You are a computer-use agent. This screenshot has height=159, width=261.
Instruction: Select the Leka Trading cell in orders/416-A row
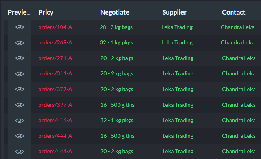[178, 120]
